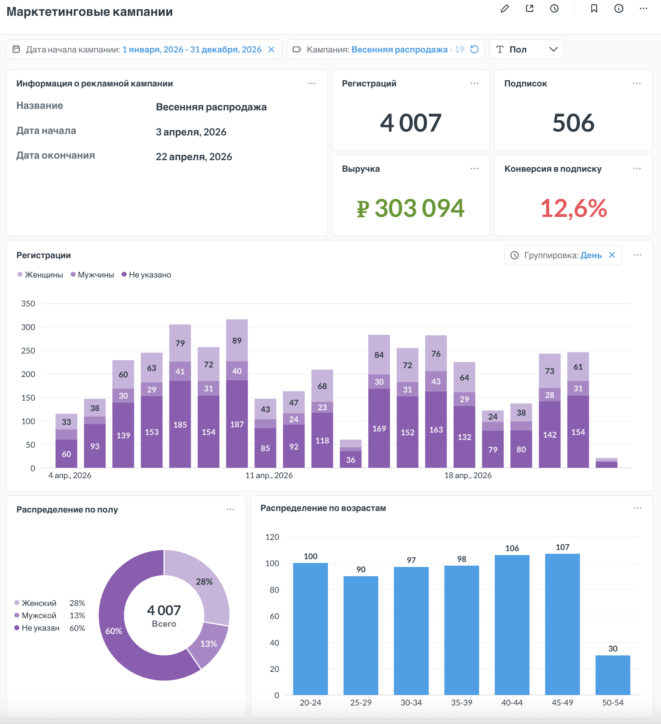Screen dimensions: 661x724
Task: Reset the Кампания filter with the refresh icon
Action: pyautogui.click(x=475, y=49)
